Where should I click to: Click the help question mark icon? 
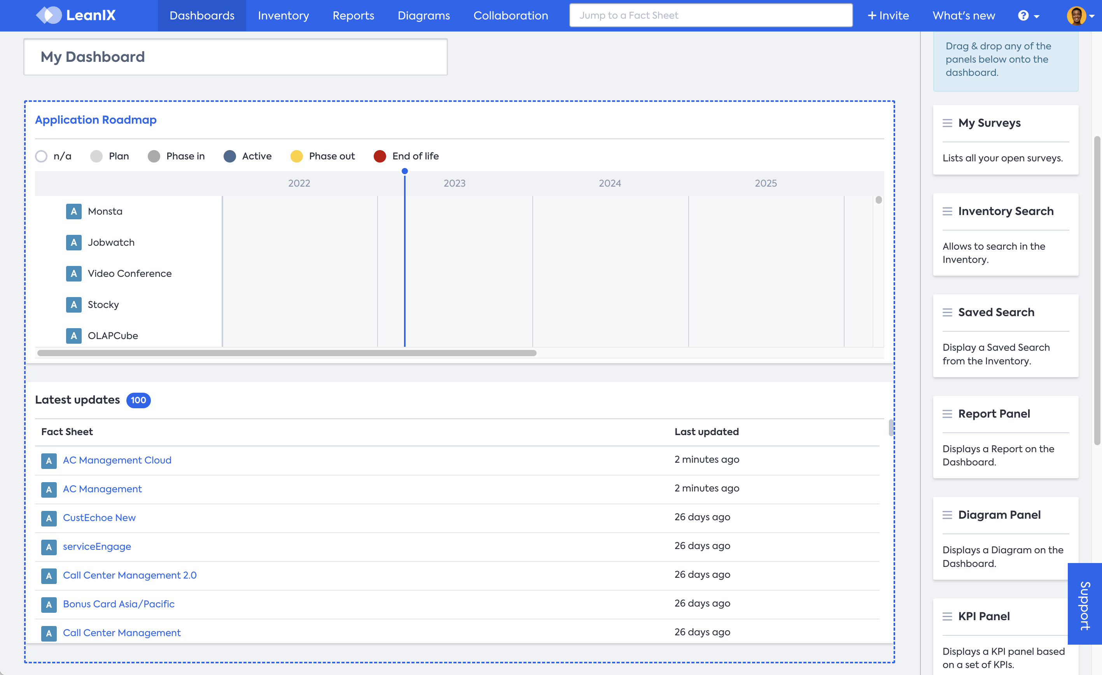1023,16
